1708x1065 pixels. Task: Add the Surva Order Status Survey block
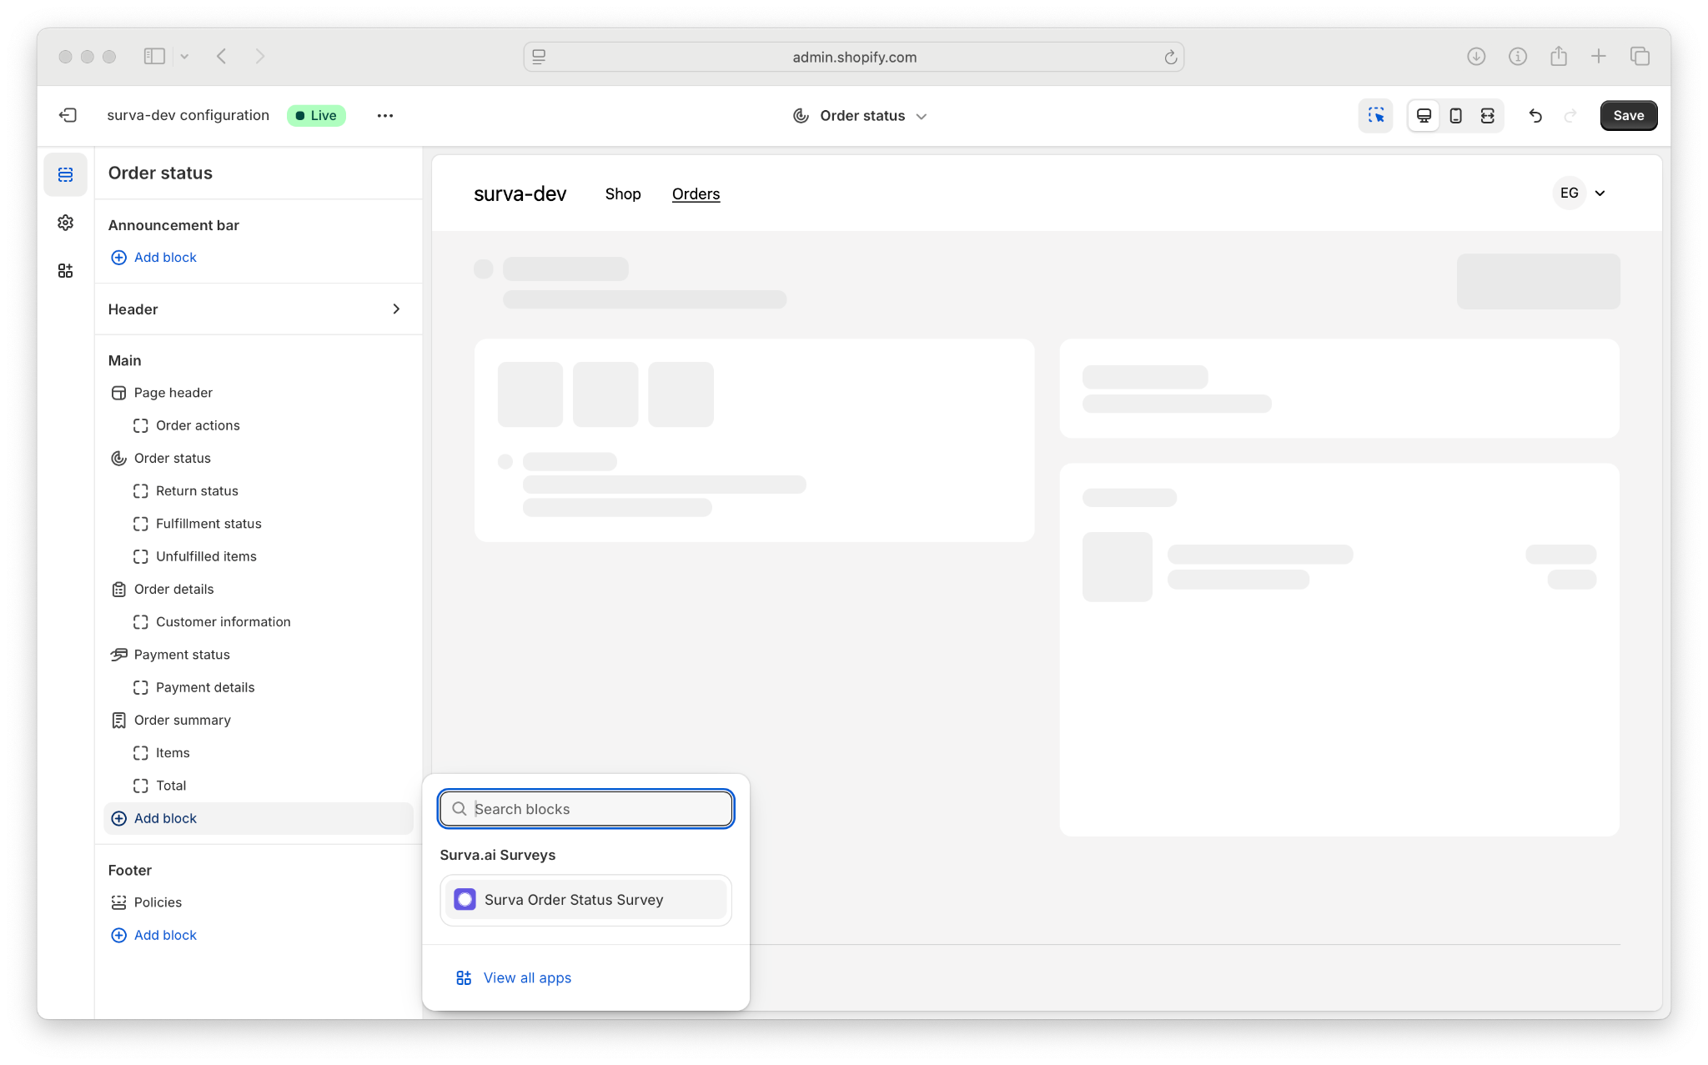585,900
